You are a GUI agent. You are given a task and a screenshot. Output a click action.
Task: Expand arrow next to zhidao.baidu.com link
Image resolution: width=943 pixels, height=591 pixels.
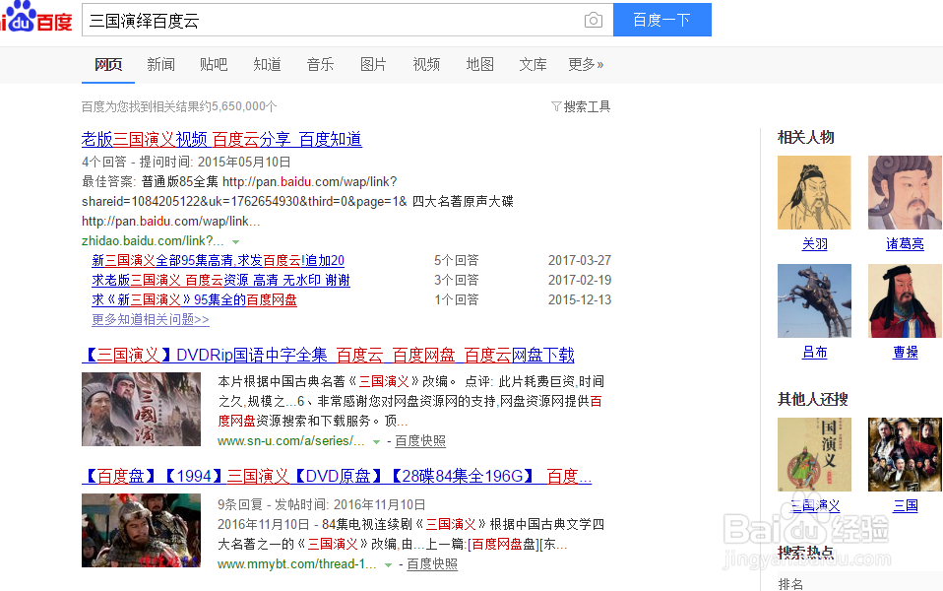[236, 242]
